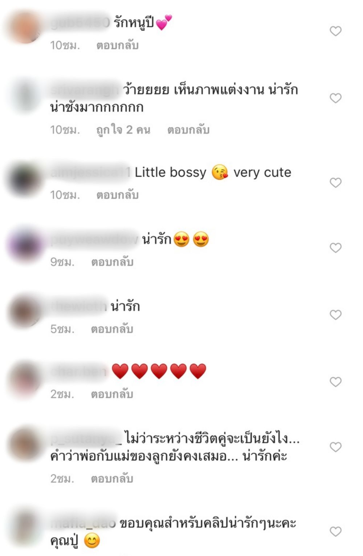
Task: Like the "ว้ายยยย เห็นภาพแต่งงาน" comment heart
Action: [335, 98]
